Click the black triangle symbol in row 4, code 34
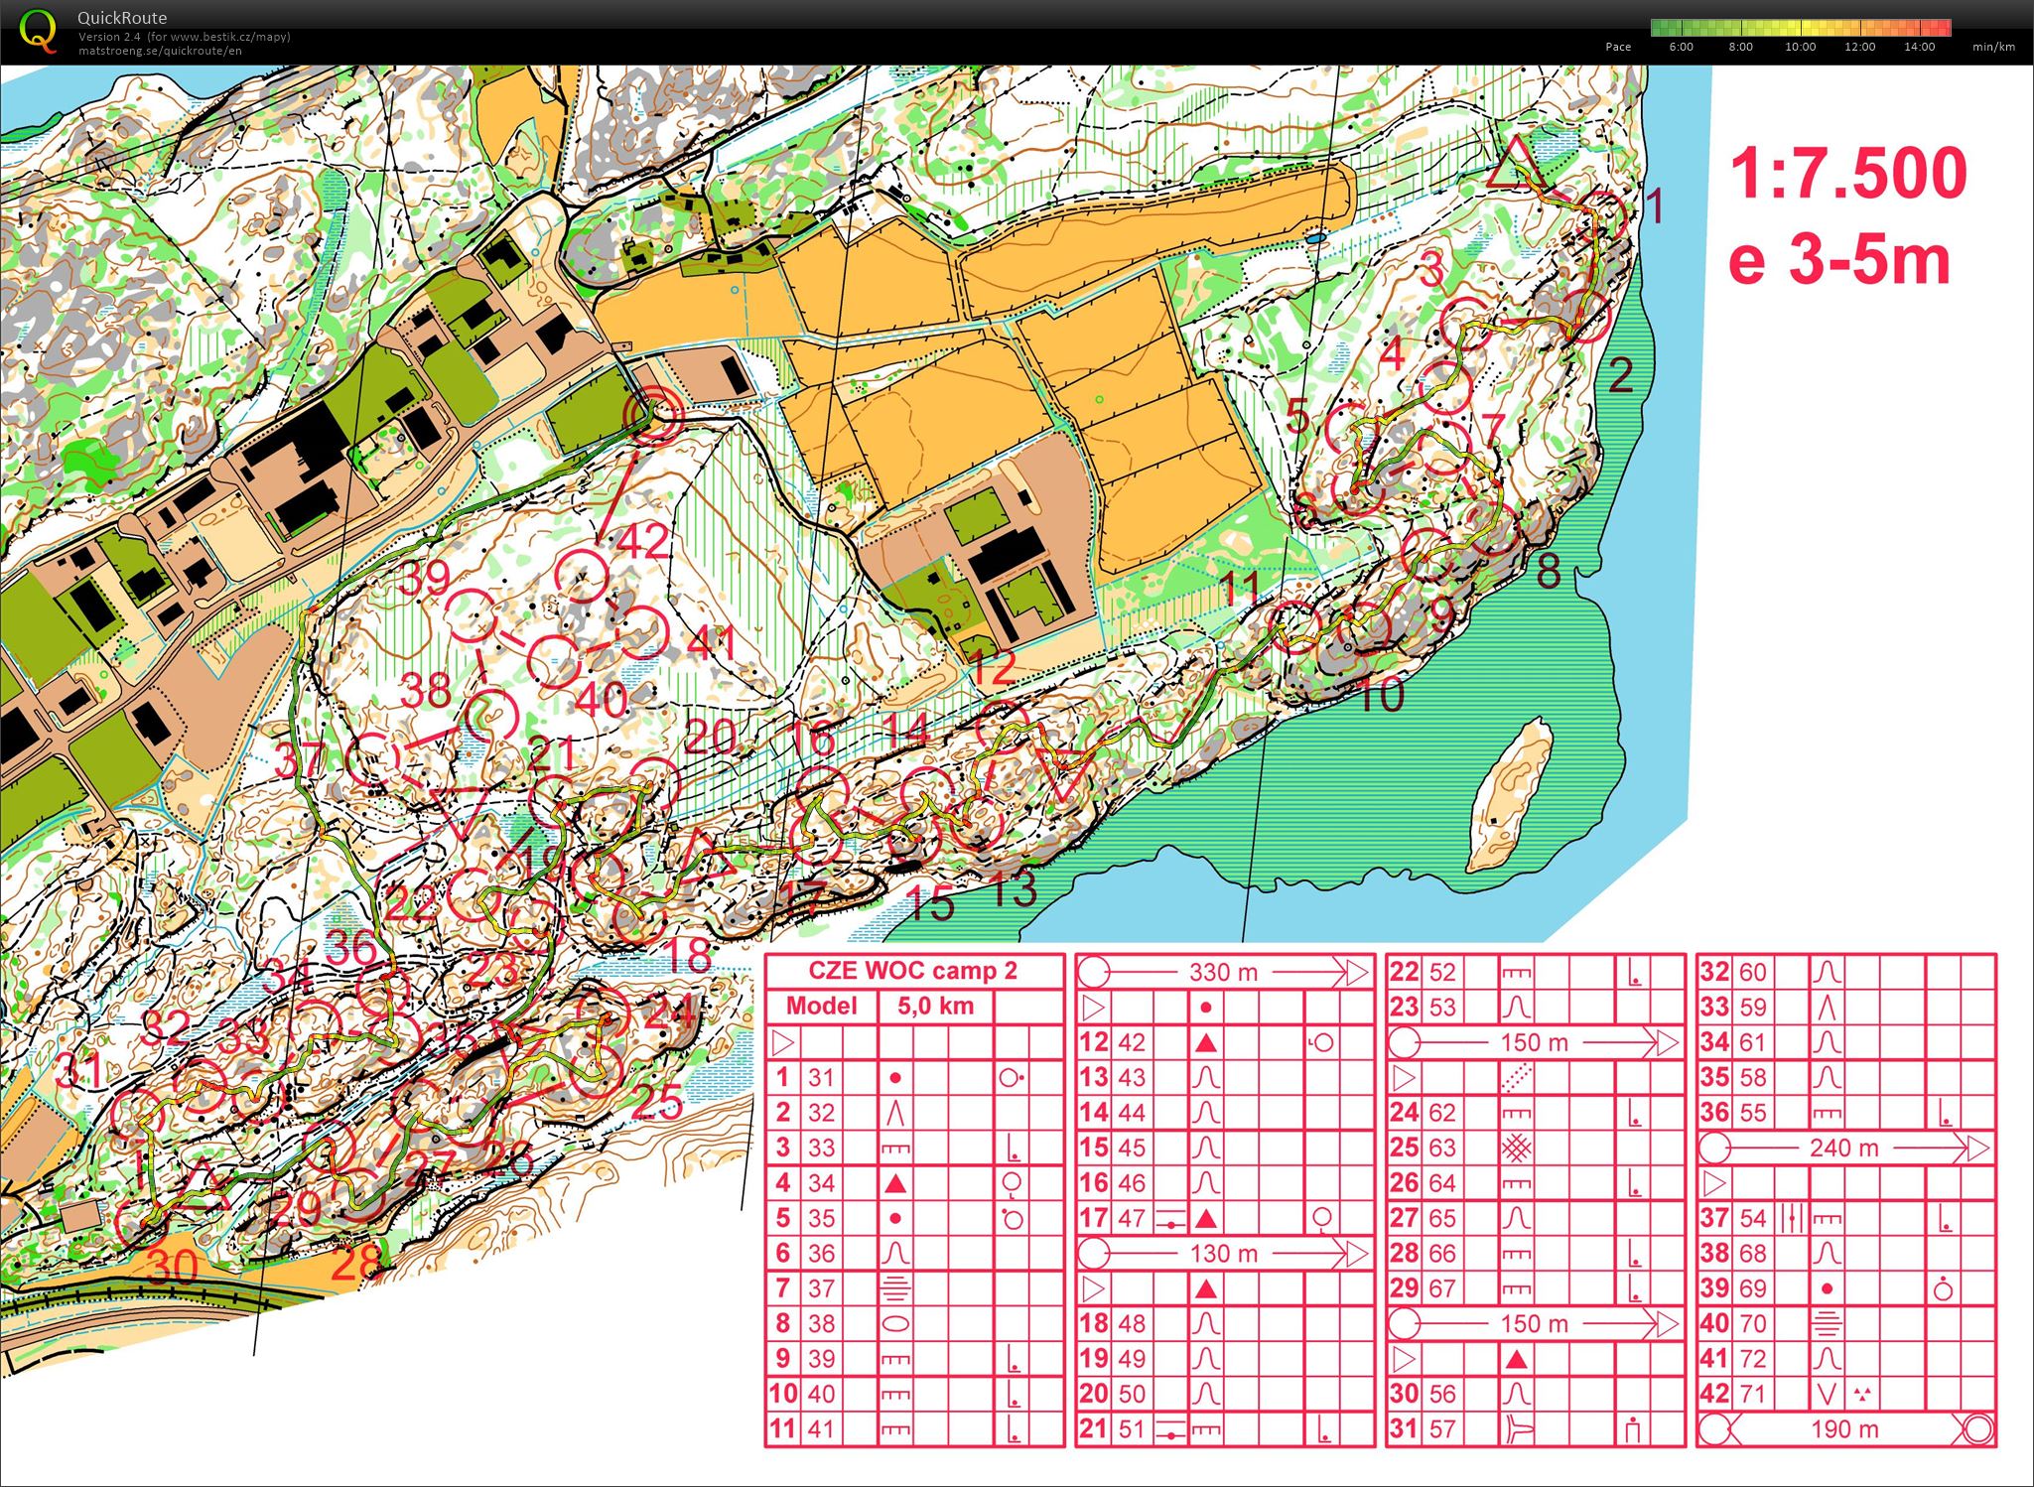2034x1487 pixels. (895, 1182)
